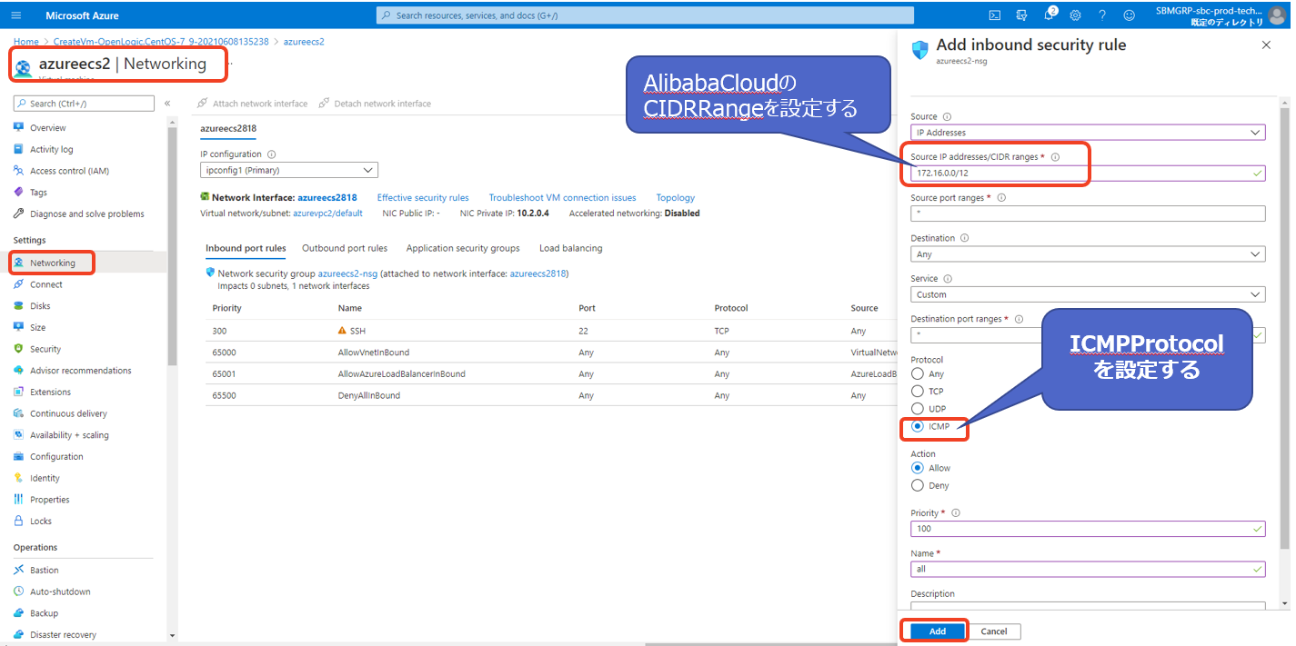The image size is (1296, 646).
Task: Switch to Application security groups tab
Action: pyautogui.click(x=463, y=248)
